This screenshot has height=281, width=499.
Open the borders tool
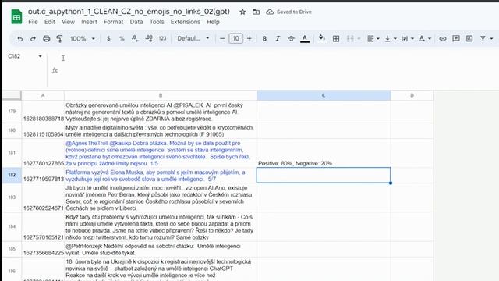(336, 39)
